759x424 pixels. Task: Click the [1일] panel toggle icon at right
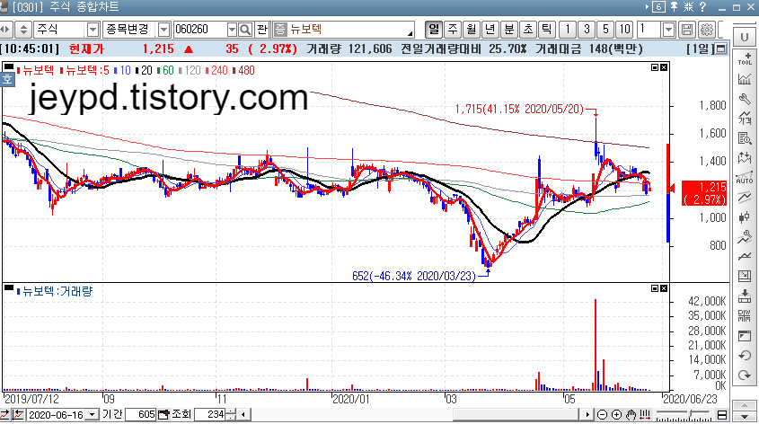(x=721, y=49)
